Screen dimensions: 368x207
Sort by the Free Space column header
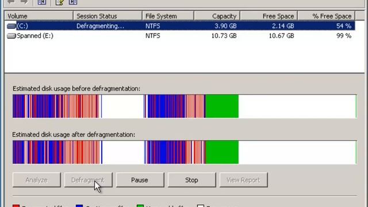pos(269,16)
